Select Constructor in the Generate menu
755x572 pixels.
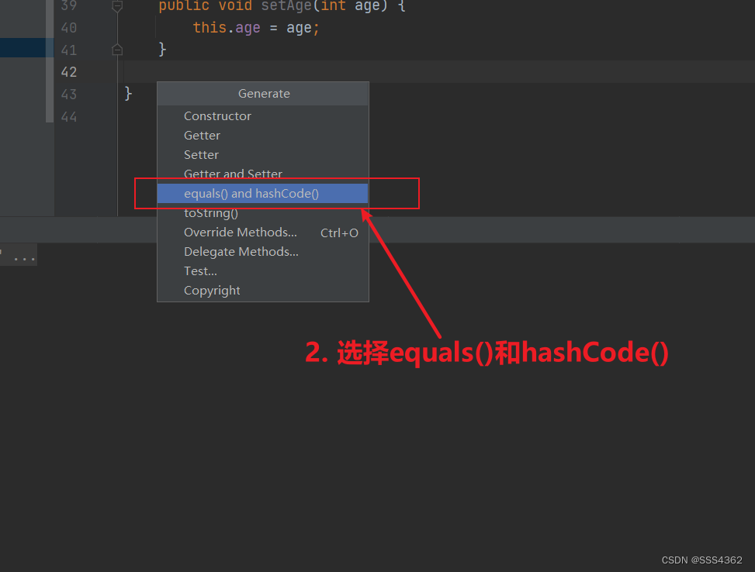(x=263, y=116)
